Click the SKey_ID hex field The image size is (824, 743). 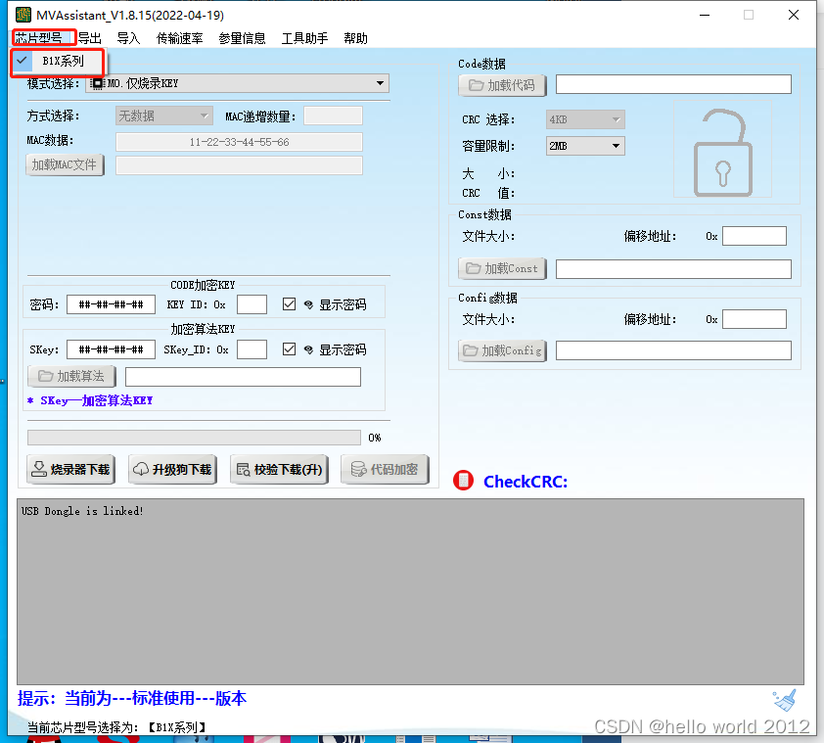pyautogui.click(x=252, y=349)
